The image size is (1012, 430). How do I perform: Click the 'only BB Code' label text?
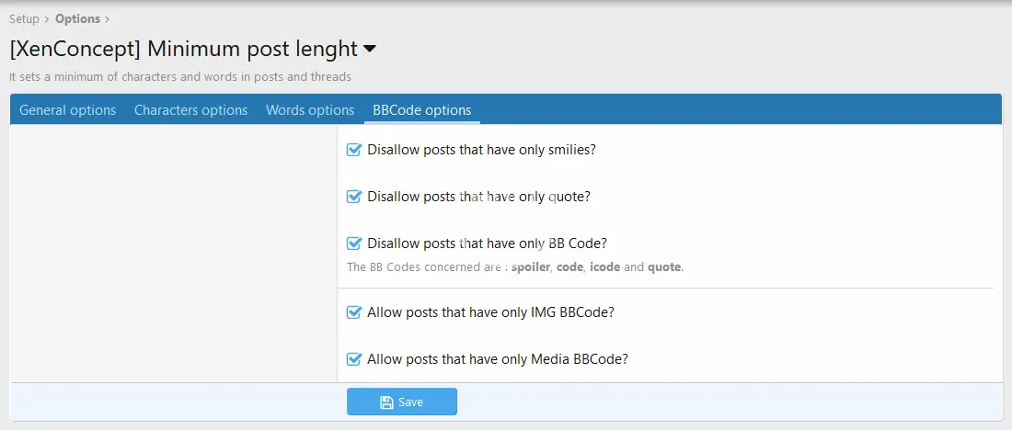[x=487, y=243]
